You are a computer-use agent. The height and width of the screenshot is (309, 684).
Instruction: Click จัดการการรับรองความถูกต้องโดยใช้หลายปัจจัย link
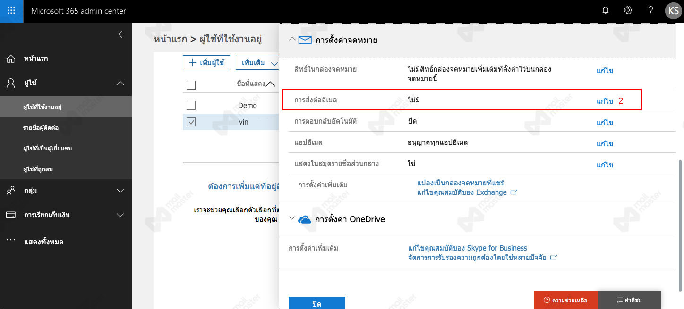pyautogui.click(x=477, y=258)
